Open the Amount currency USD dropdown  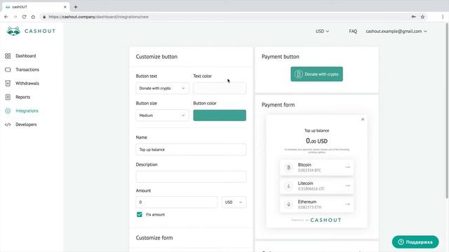[x=234, y=202]
